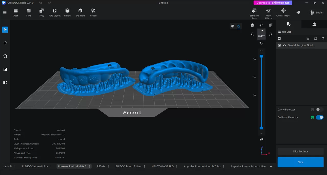Image resolution: width=327 pixels, height=175 pixels.
Task: Click the delete model trash icon
Action: (x=323, y=38)
